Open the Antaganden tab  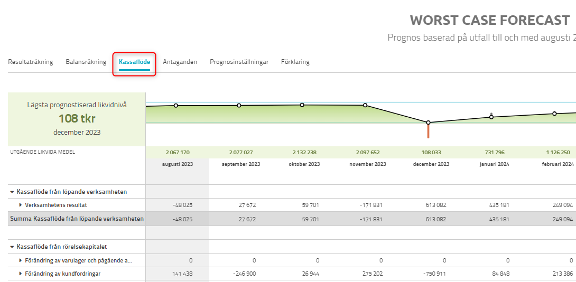pyautogui.click(x=180, y=62)
